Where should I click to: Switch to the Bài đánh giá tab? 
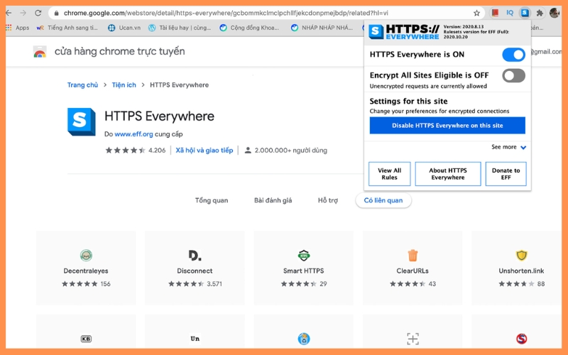pyautogui.click(x=273, y=200)
